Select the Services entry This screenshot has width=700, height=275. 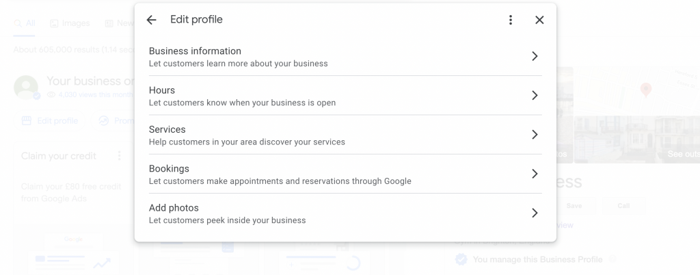(x=167, y=129)
